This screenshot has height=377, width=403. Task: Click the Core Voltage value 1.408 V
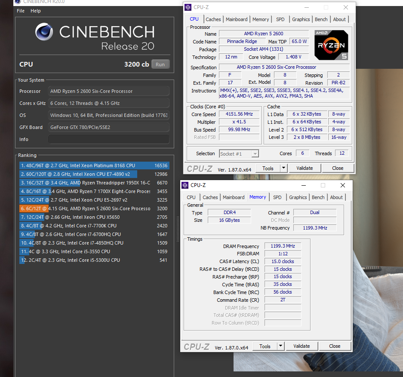point(293,57)
